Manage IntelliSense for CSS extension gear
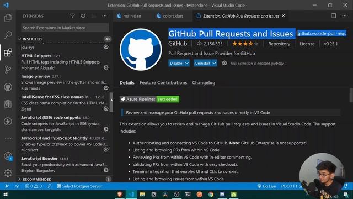 [106, 108]
